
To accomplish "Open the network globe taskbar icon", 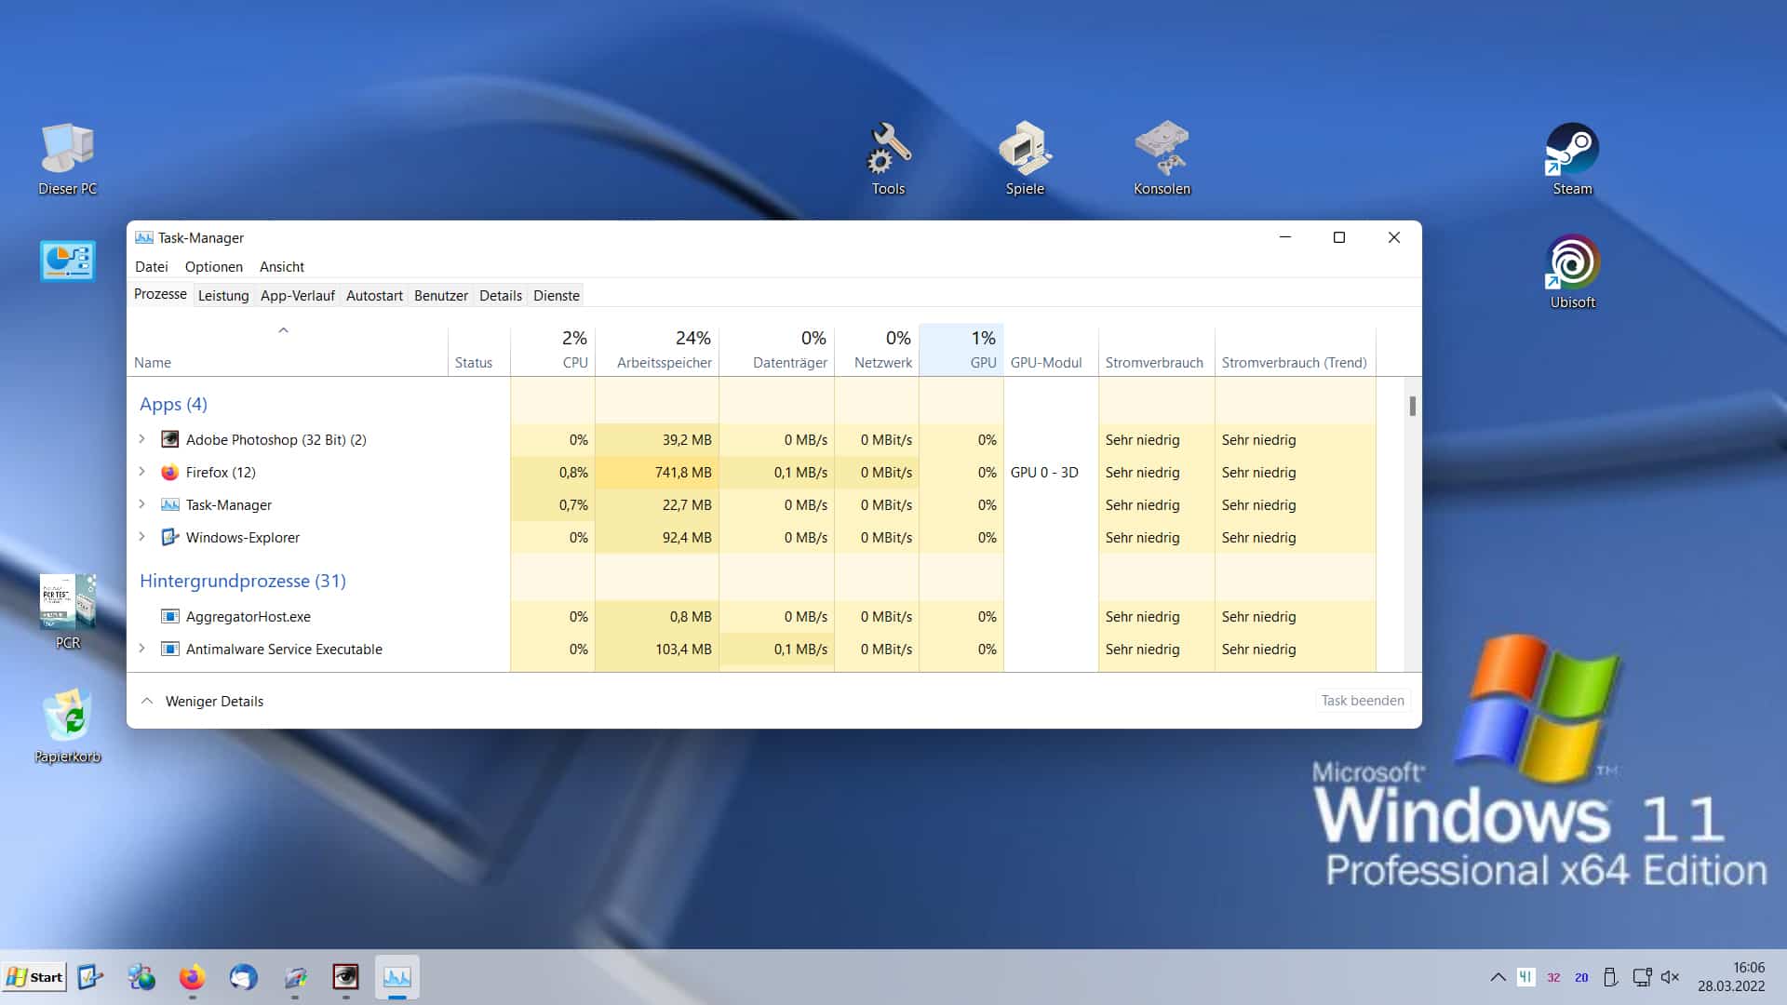I will [141, 977].
